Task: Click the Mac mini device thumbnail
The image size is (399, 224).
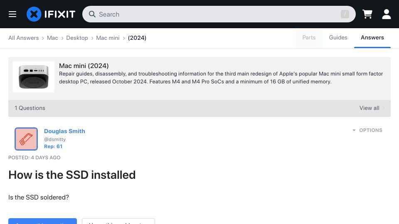Action: 34,77
